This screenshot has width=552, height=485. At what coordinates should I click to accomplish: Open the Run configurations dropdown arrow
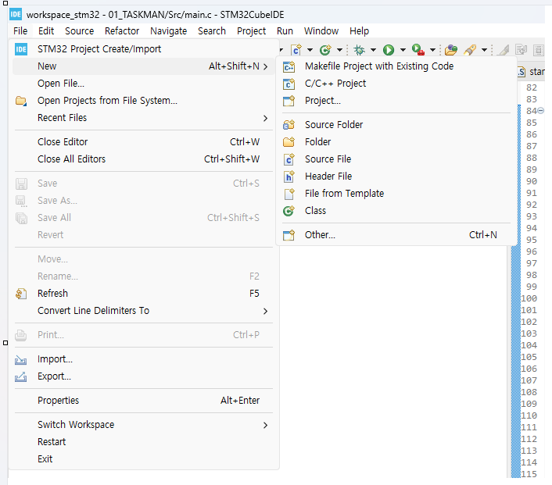[x=403, y=50]
